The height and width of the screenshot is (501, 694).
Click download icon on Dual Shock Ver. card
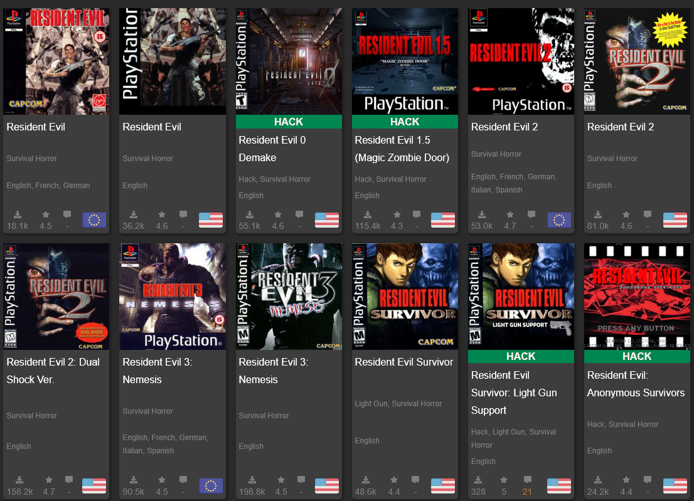(x=19, y=480)
